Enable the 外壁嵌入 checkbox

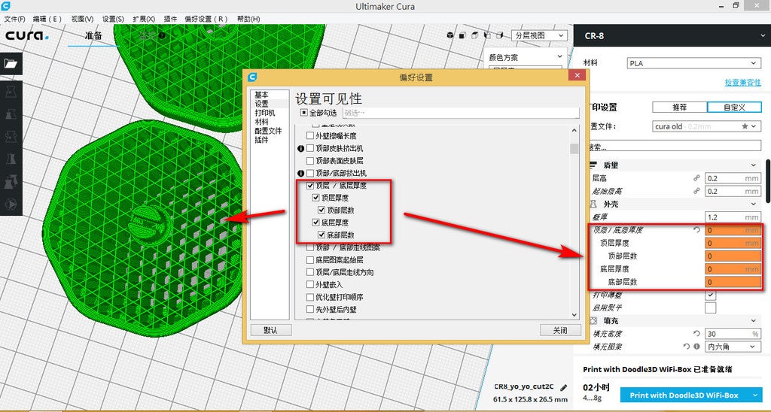pyautogui.click(x=310, y=285)
